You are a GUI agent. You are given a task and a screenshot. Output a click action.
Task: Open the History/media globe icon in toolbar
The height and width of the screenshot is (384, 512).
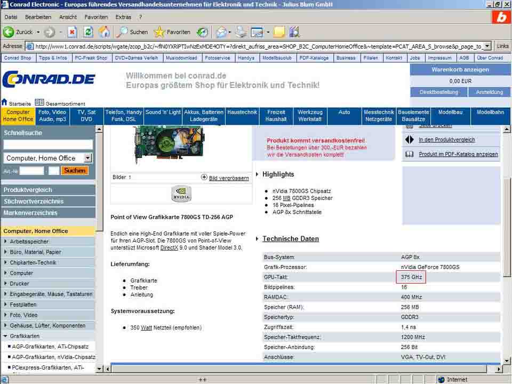click(203, 32)
